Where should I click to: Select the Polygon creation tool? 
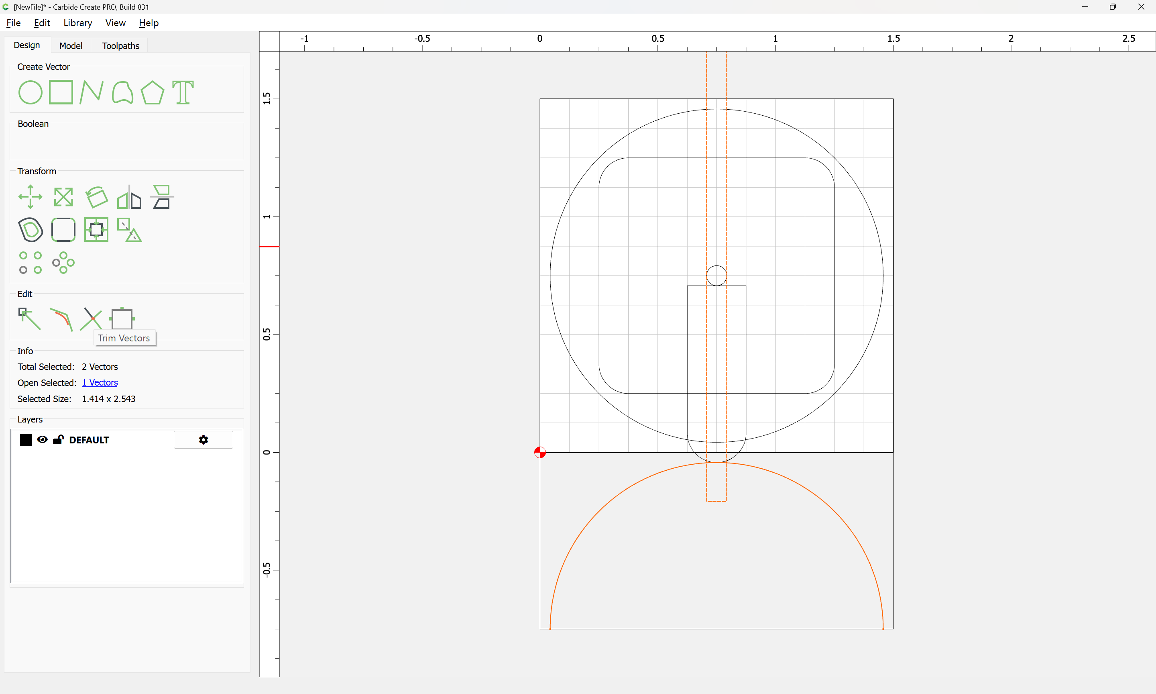pos(152,92)
